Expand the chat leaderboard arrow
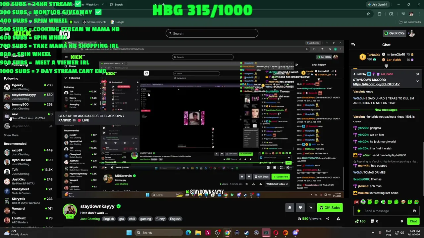 386,66
